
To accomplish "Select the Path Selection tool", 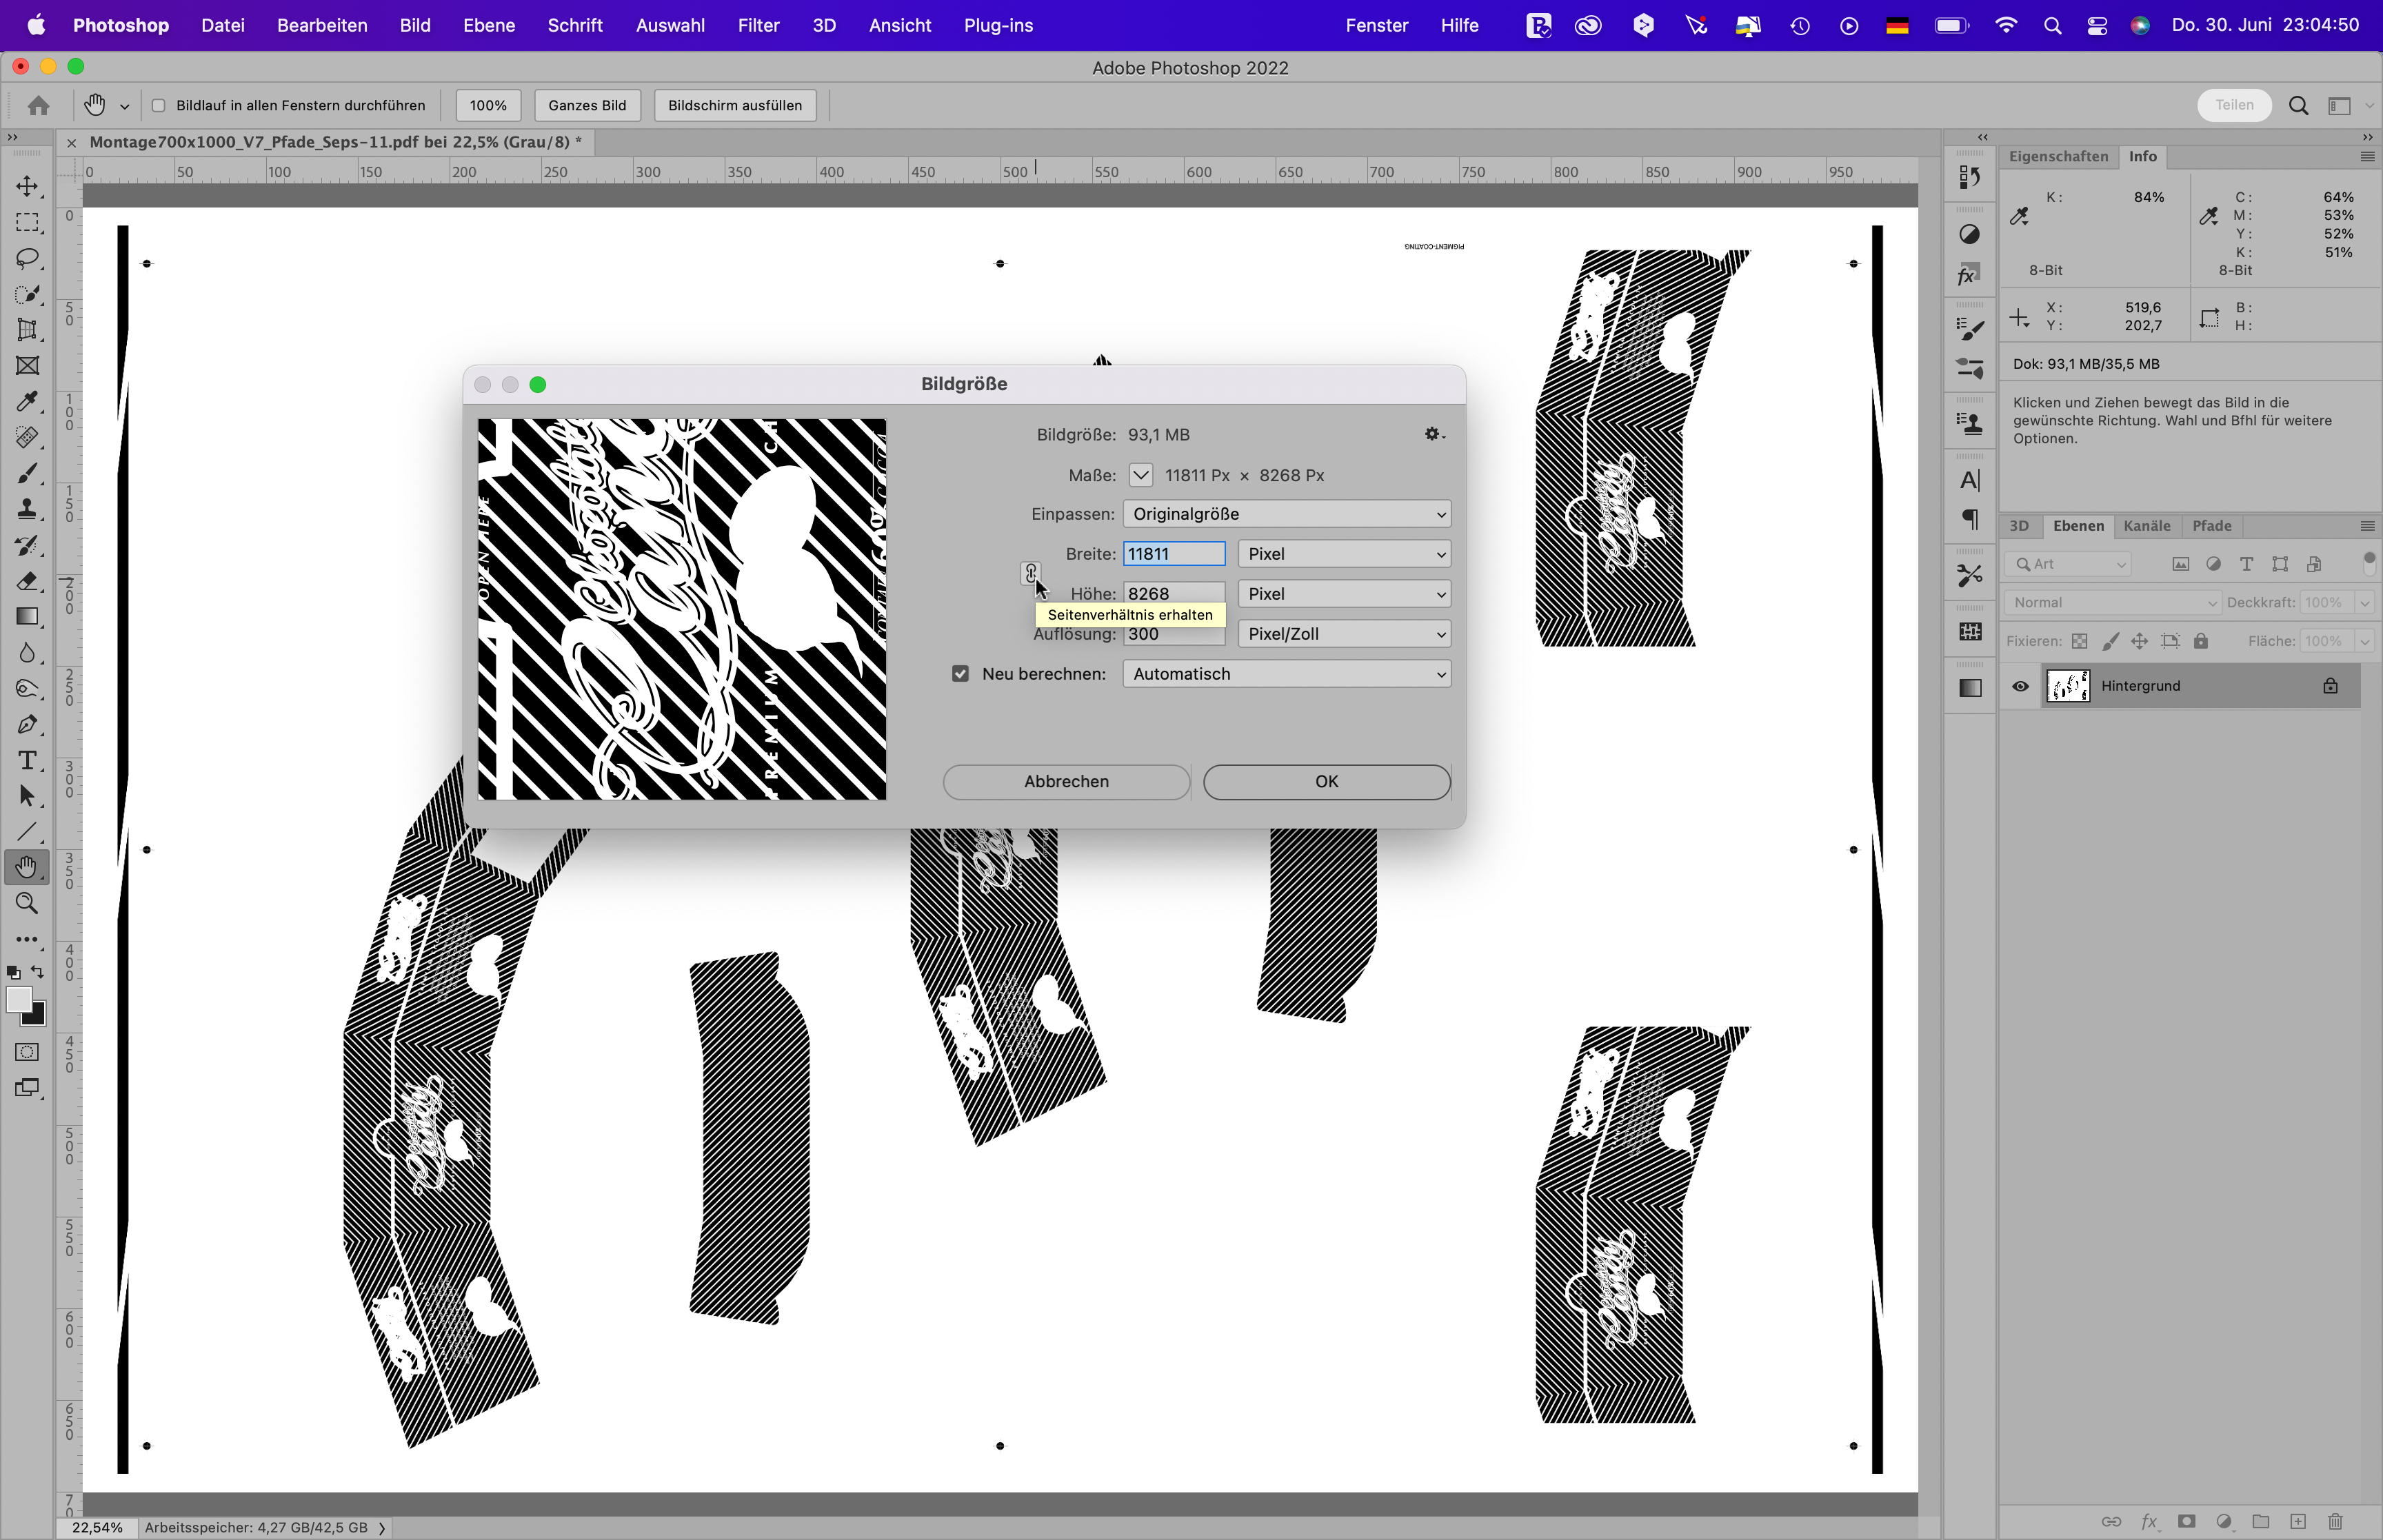I will point(27,796).
